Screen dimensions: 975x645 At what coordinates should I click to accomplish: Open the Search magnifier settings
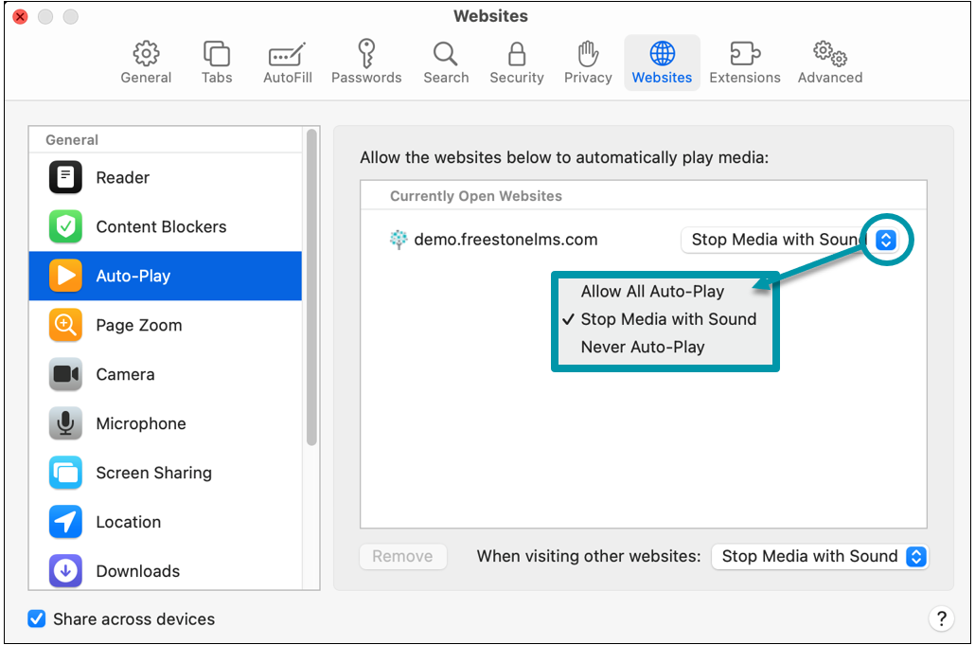click(x=445, y=61)
